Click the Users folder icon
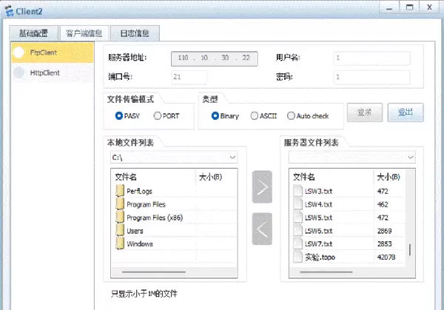The width and height of the screenshot is (444, 310). click(x=120, y=231)
